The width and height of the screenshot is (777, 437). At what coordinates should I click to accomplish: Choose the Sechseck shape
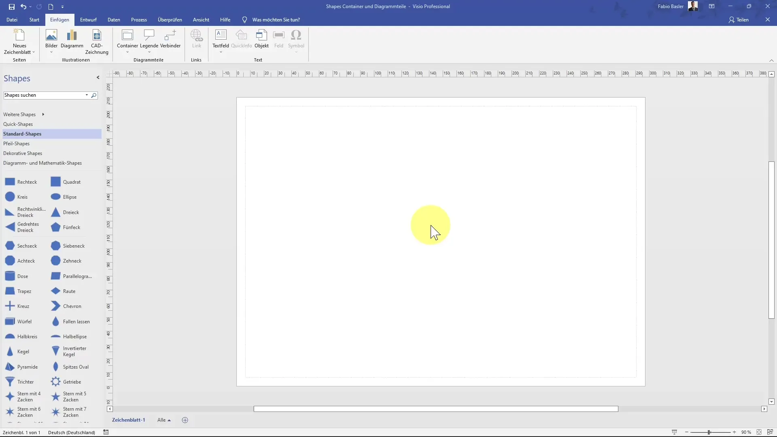(x=21, y=246)
